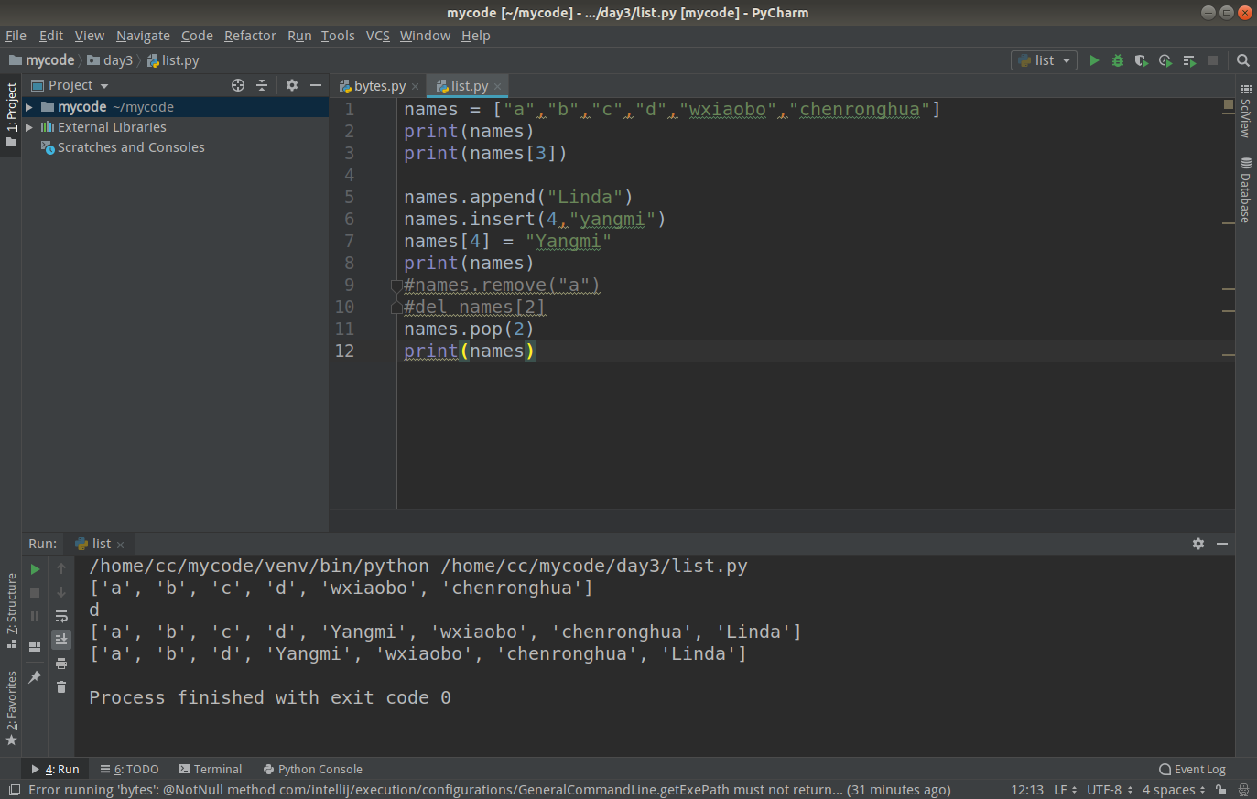Rerun list in the Run panel

click(36, 569)
